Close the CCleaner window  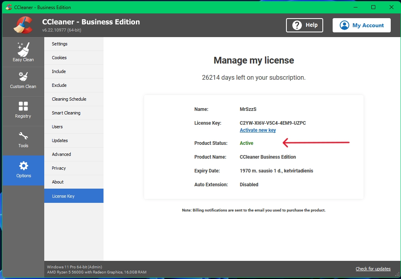(x=391, y=7)
